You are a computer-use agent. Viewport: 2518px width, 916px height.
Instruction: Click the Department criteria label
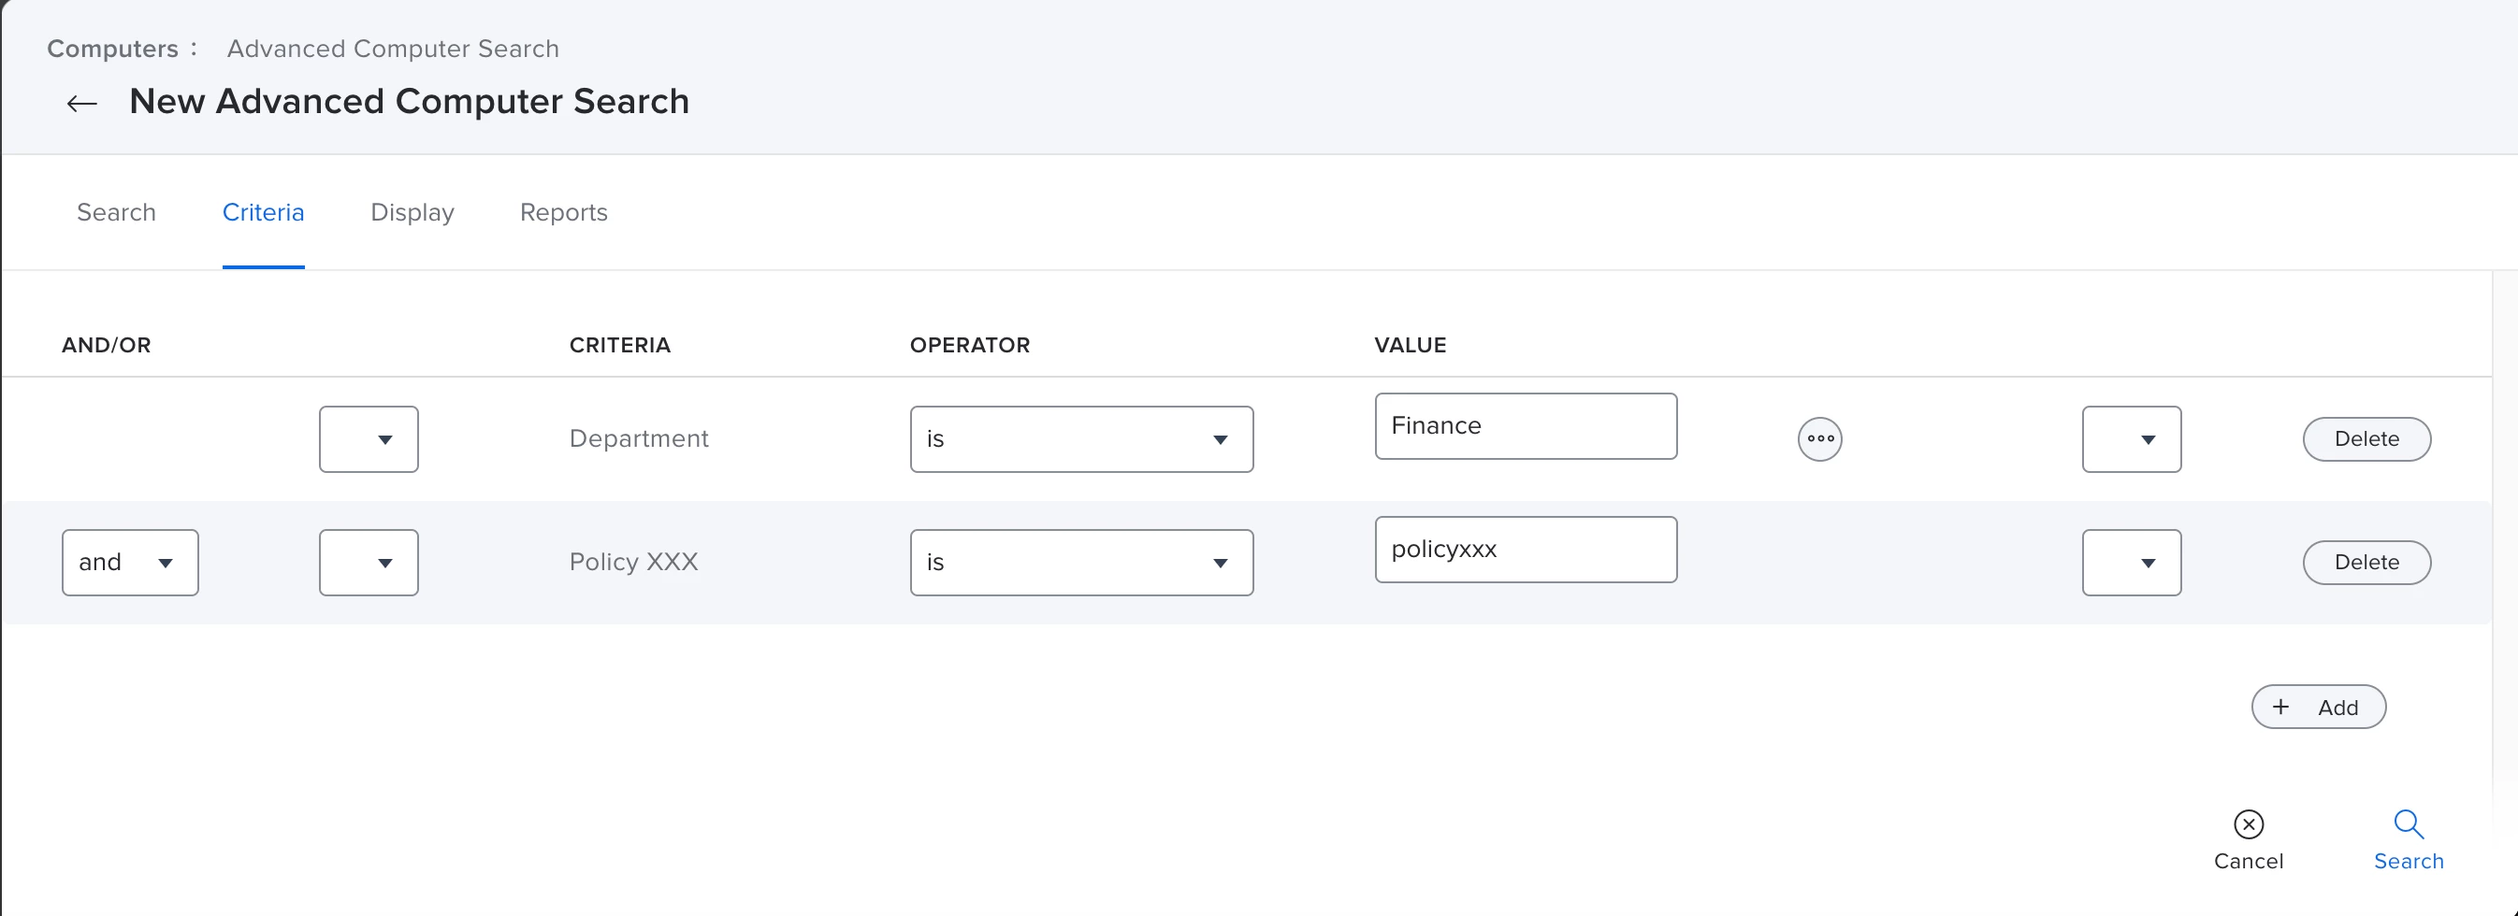coord(638,438)
